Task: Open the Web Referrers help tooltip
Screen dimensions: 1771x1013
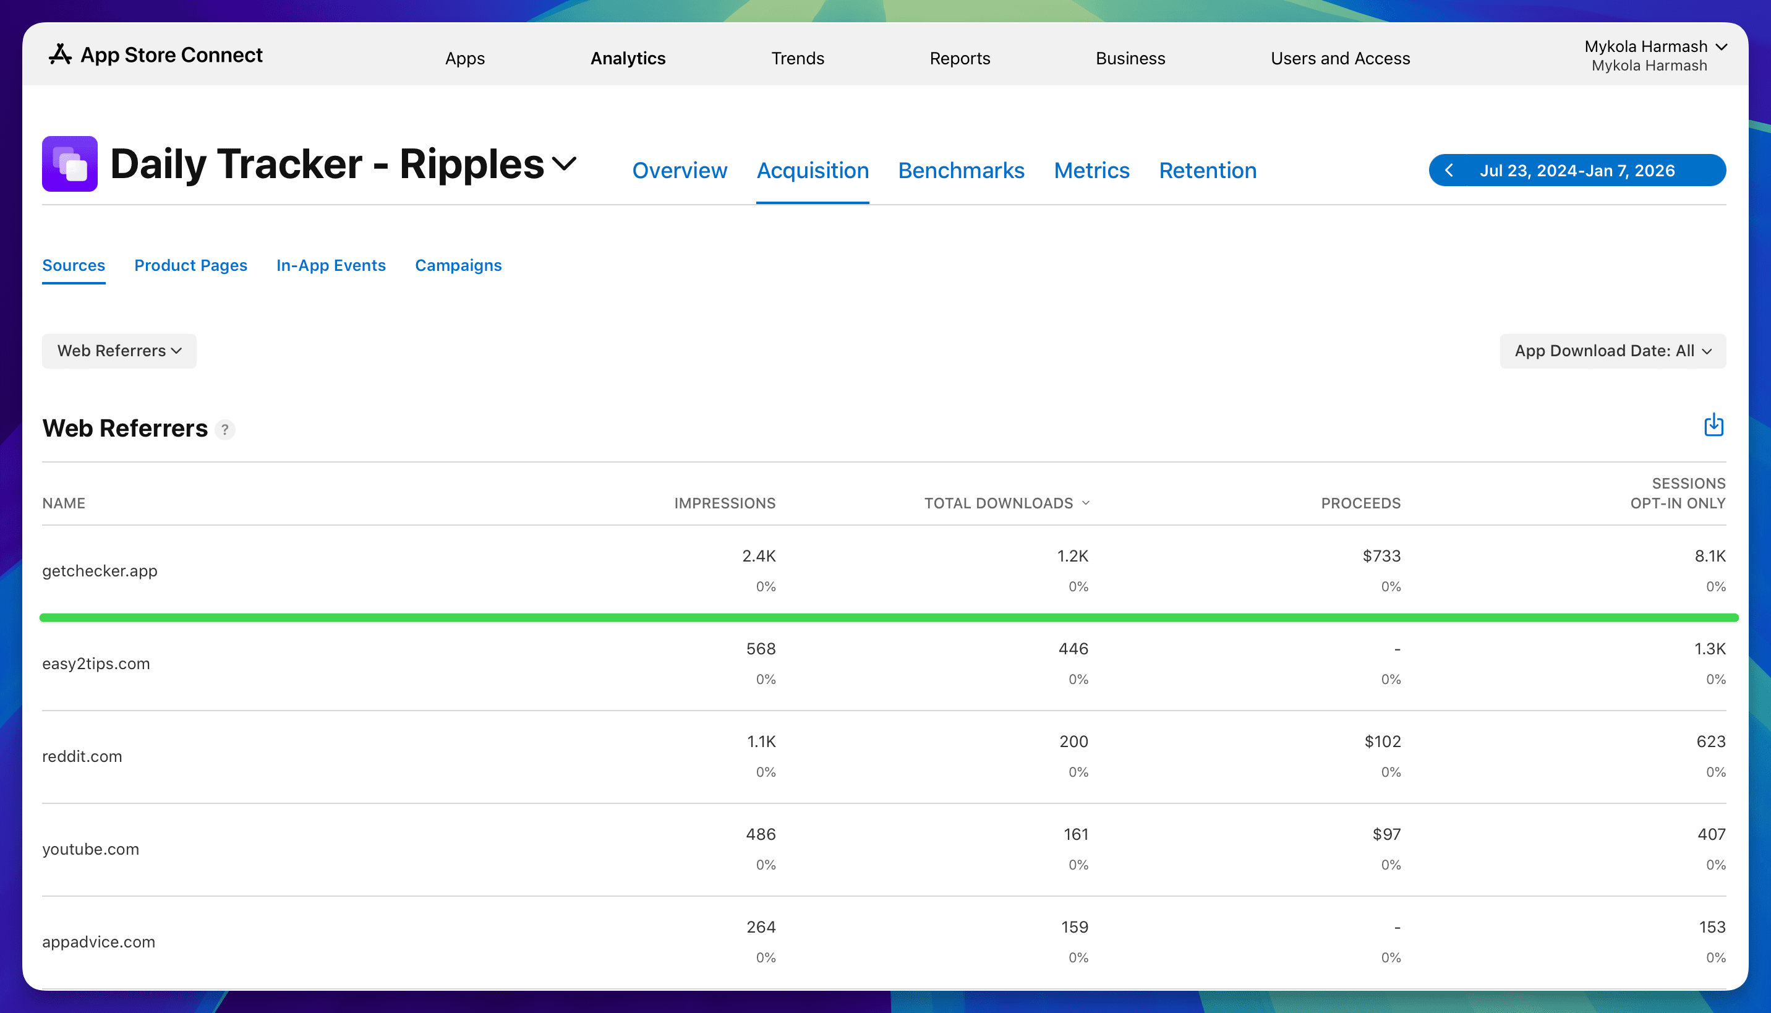Action: (x=225, y=430)
